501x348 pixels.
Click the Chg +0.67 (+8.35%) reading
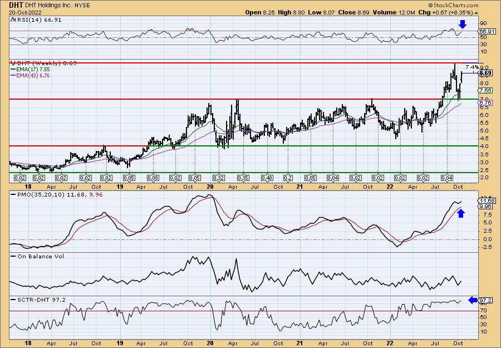click(446, 12)
